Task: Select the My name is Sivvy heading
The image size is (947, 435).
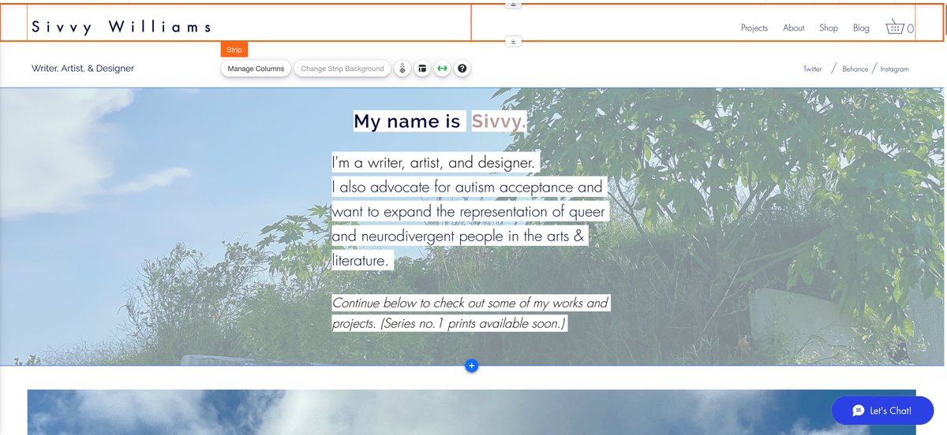Action: pyautogui.click(x=440, y=121)
